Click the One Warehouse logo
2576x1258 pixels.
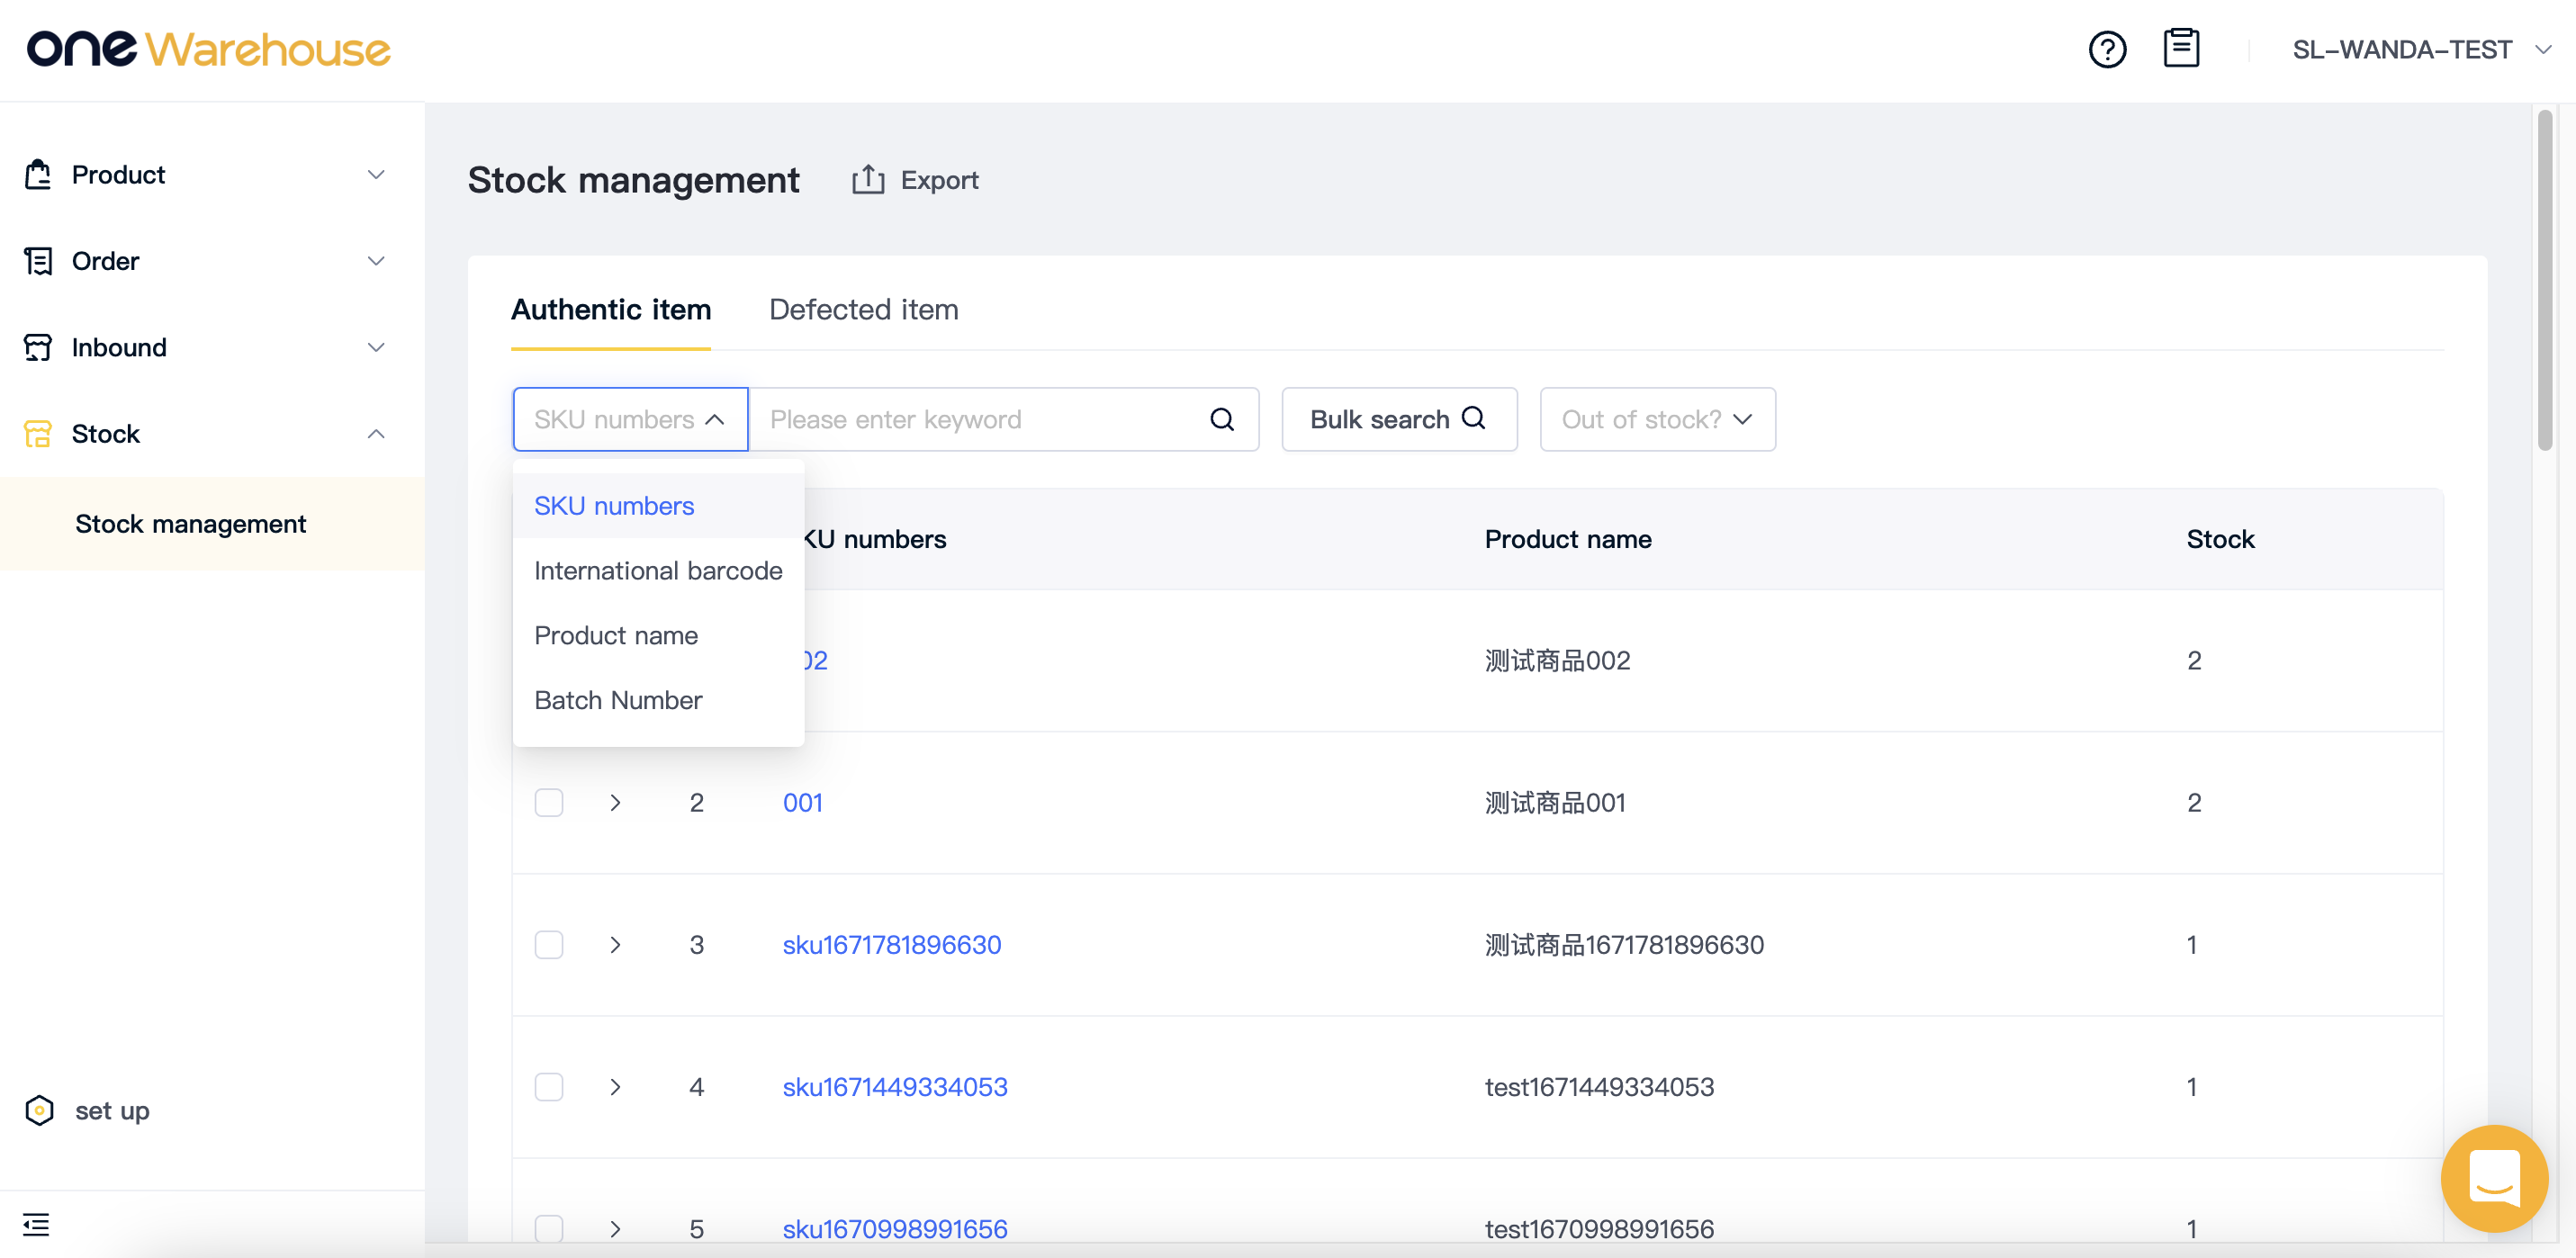[x=208, y=49]
